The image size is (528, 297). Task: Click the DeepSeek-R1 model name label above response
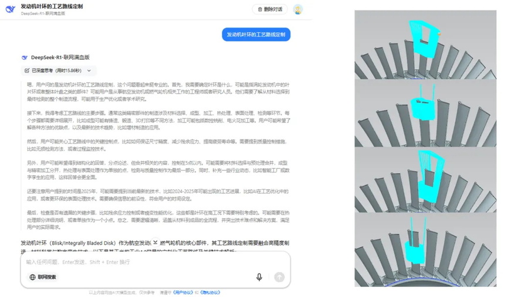tap(60, 57)
